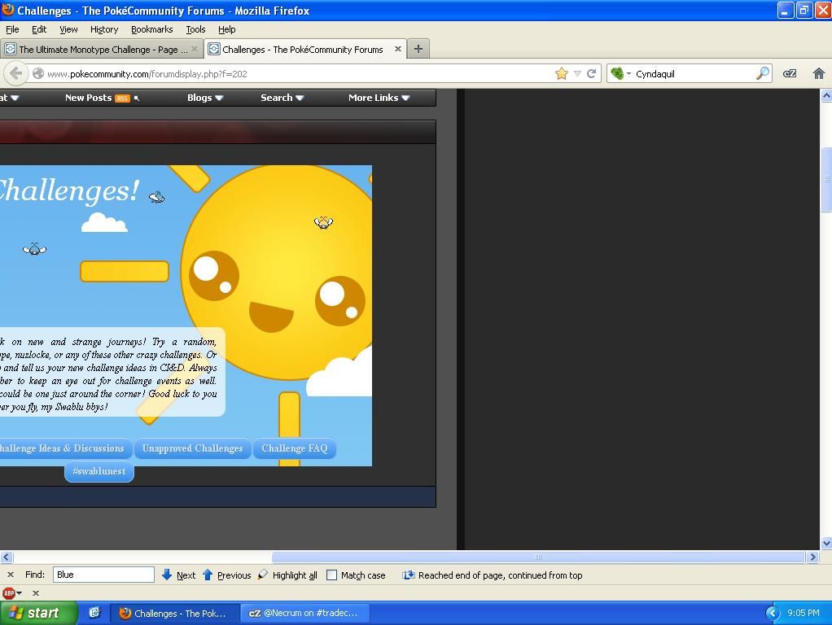Open bookmark history dropdown arrow beside star

[577, 74]
